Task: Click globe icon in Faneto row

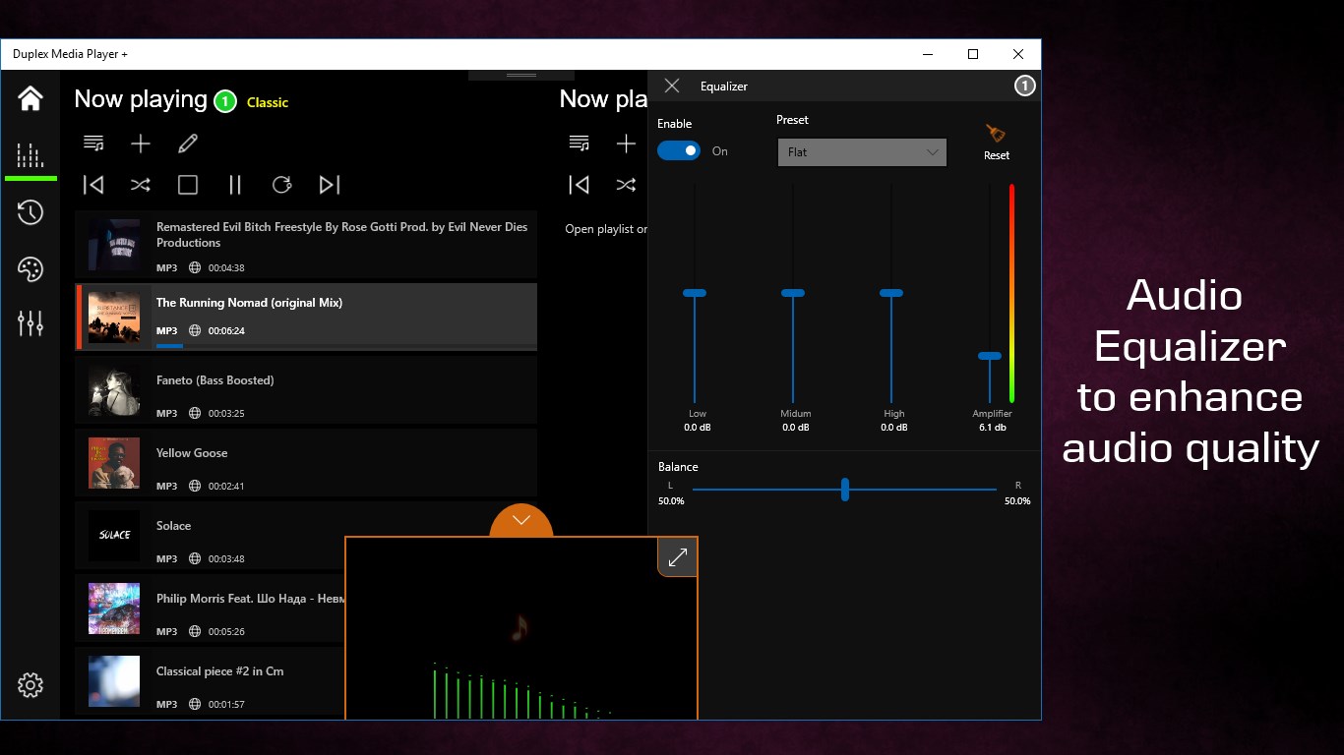Action: click(195, 413)
